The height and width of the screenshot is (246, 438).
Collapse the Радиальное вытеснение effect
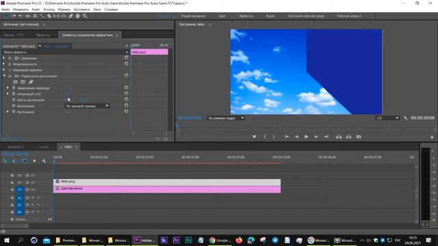(x=4, y=76)
